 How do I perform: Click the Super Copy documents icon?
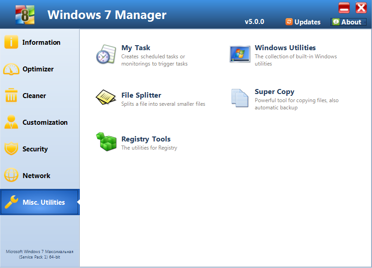(x=240, y=97)
